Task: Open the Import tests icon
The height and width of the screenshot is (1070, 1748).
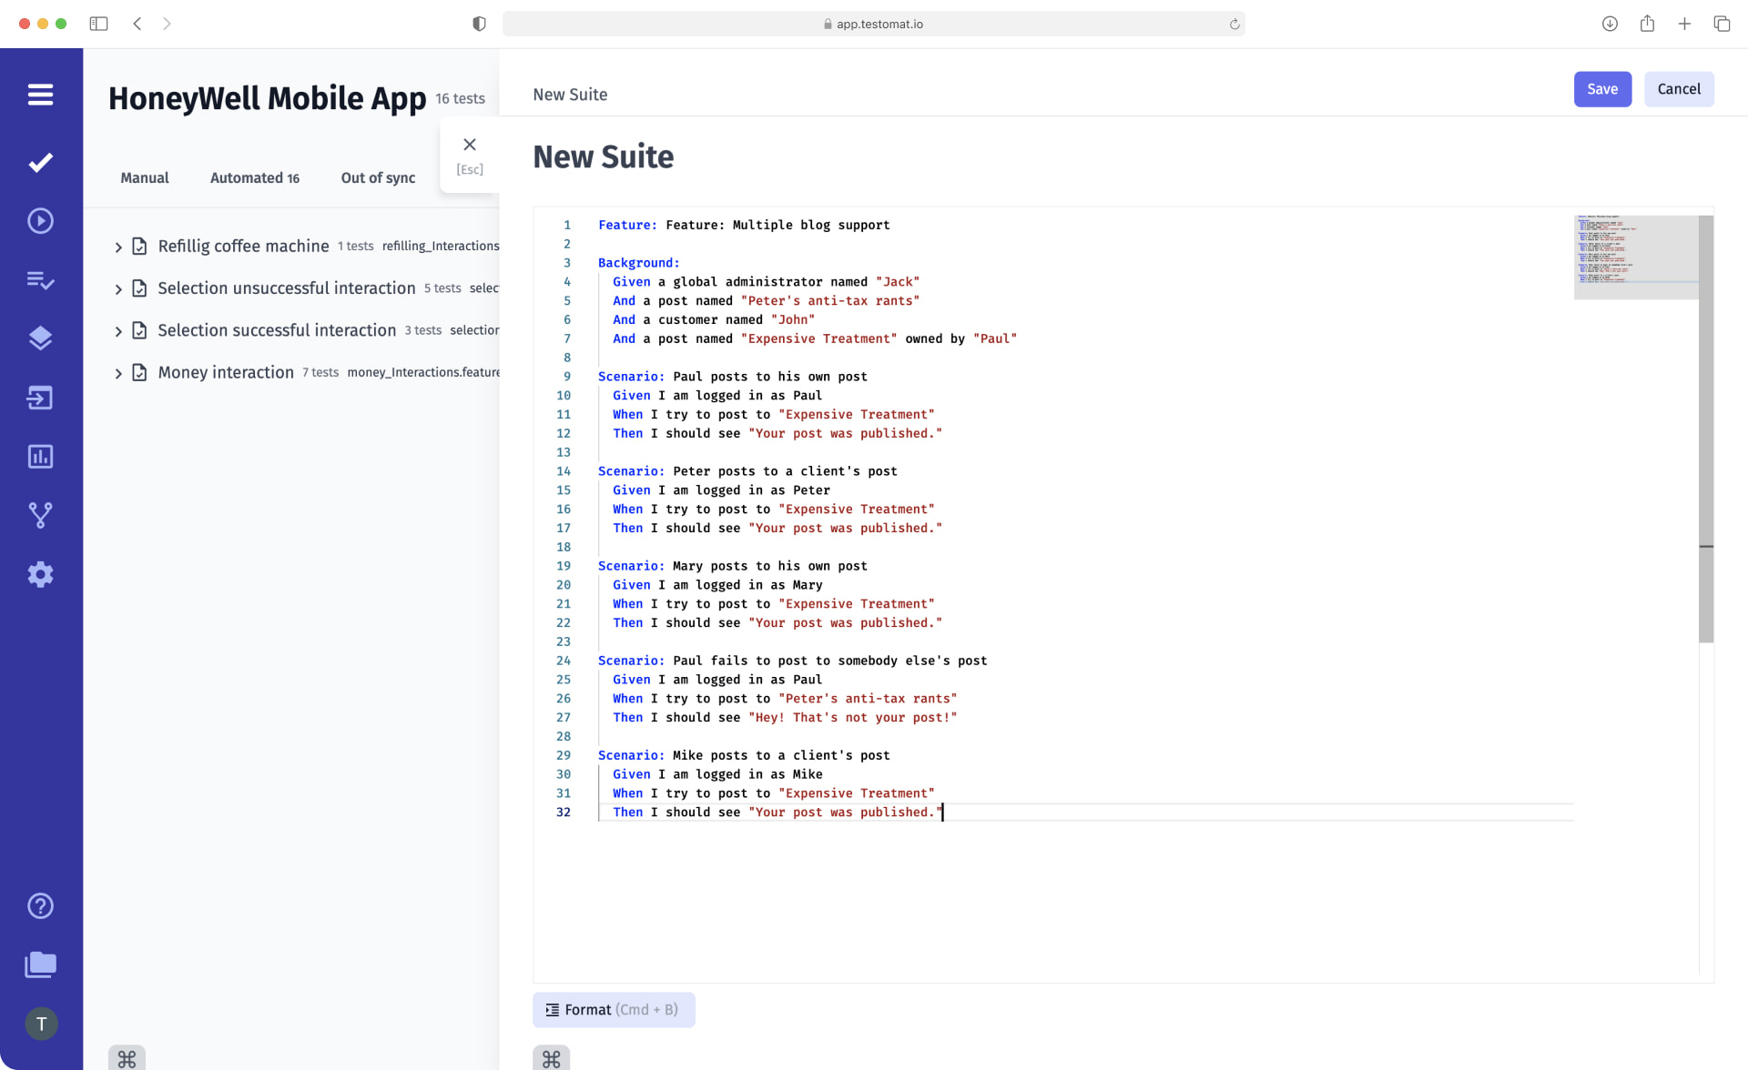Action: (41, 398)
